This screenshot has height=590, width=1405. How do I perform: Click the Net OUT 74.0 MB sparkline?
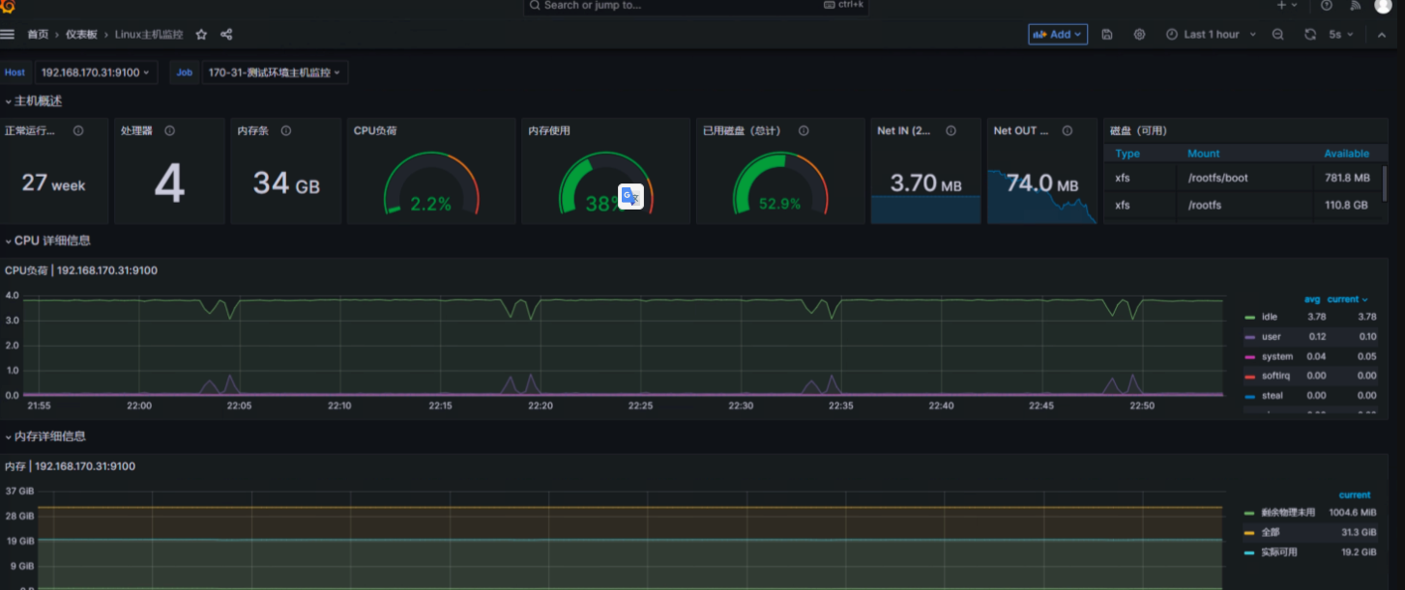point(1041,196)
